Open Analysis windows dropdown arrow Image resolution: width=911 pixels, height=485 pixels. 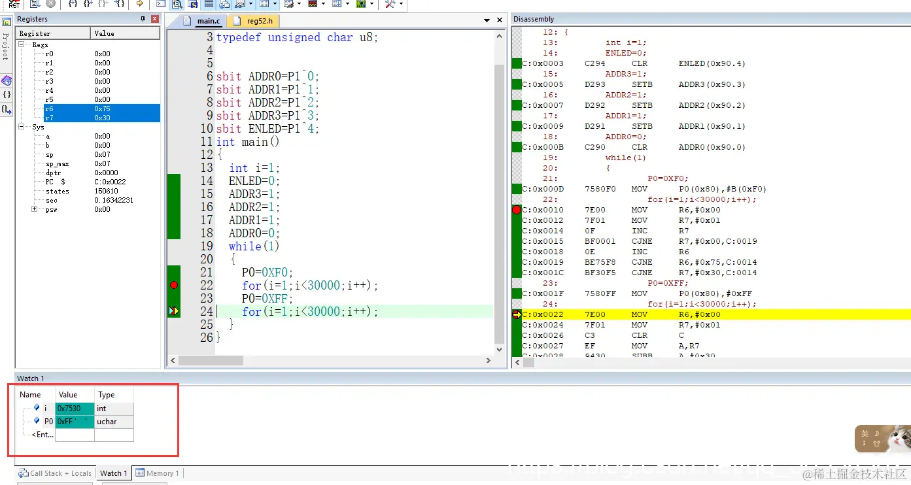pos(322,4)
